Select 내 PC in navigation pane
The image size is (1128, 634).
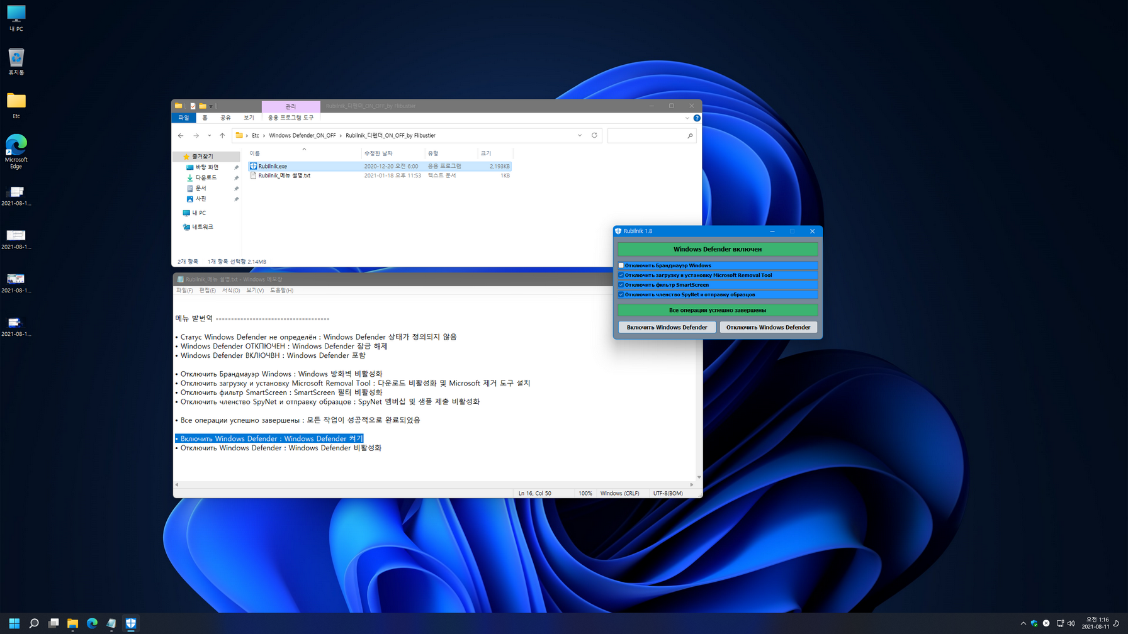(x=199, y=213)
